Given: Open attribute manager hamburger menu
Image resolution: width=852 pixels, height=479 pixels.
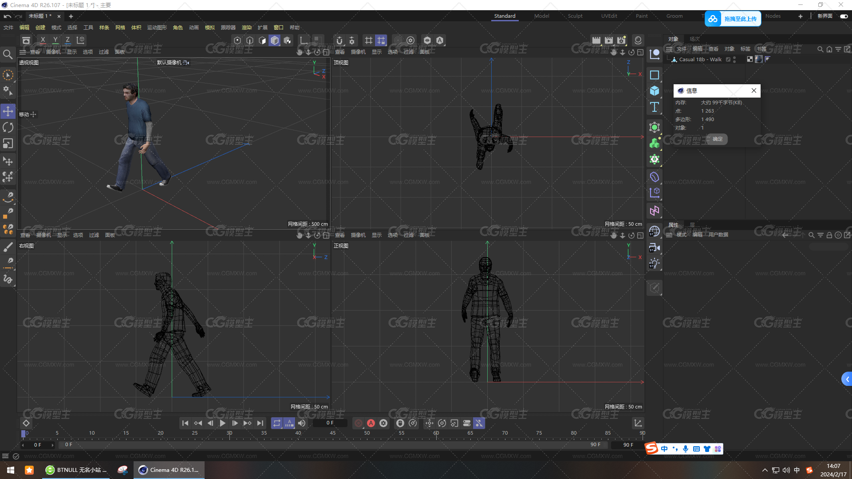Looking at the screenshot, I should (x=669, y=235).
